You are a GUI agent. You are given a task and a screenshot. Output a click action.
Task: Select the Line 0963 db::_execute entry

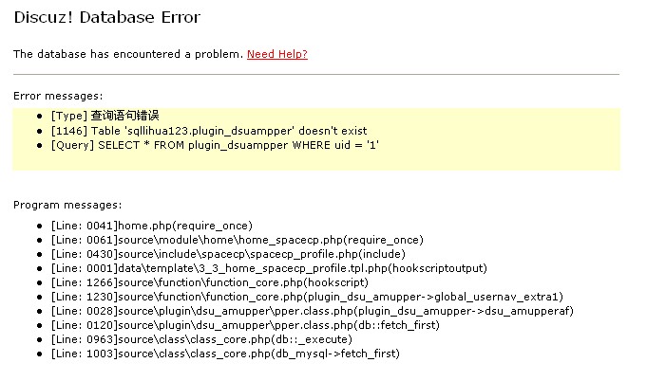click(x=201, y=339)
